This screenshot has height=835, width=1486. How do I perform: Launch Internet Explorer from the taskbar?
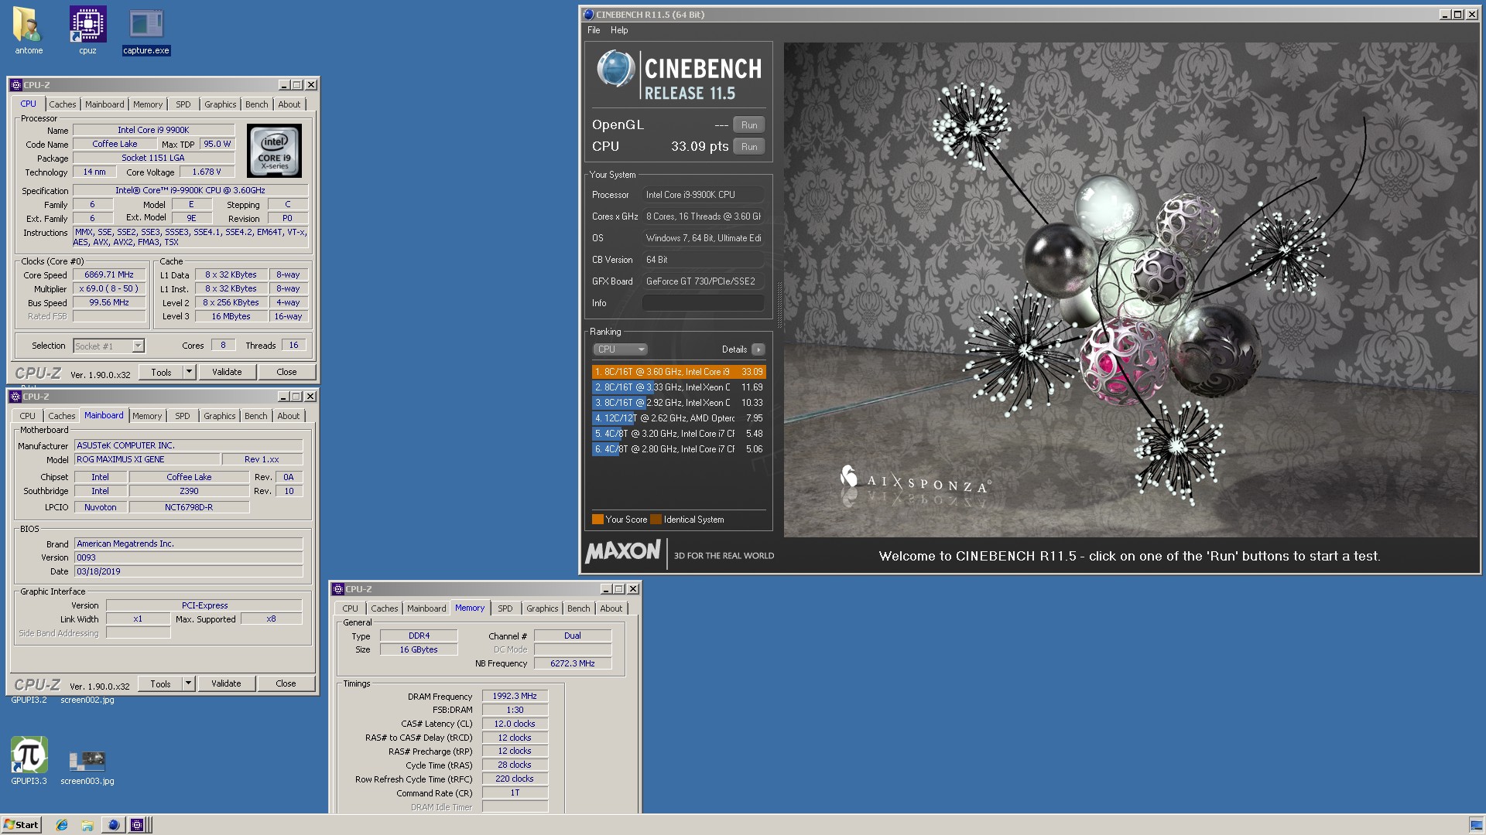pyautogui.click(x=62, y=825)
